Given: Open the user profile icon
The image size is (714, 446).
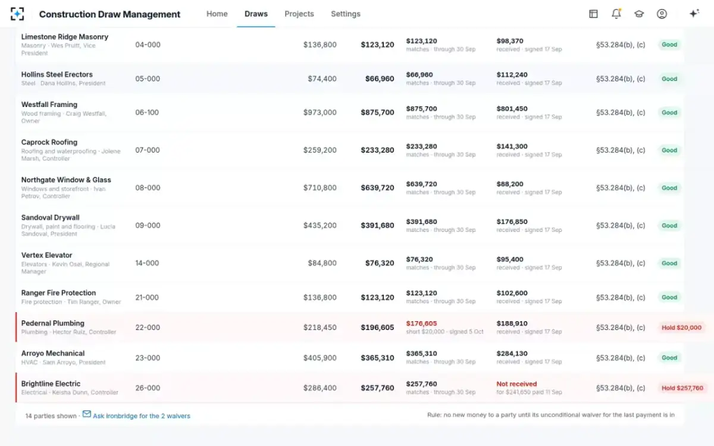Looking at the screenshot, I should tap(662, 14).
